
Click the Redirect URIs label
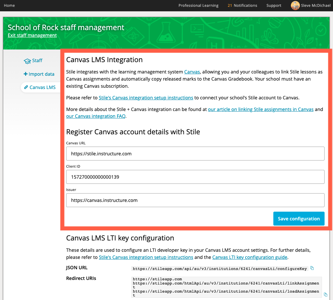click(81, 278)
